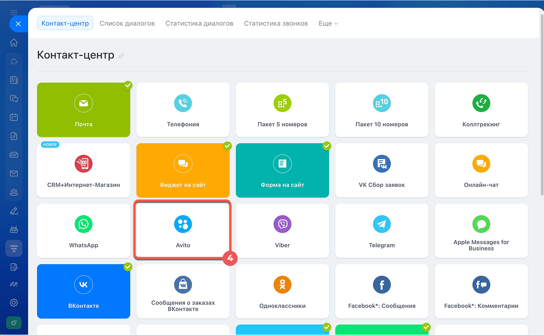Image resolution: width=544 pixels, height=335 pixels.
Task: Open the mail envelope sidebar icon
Action: (x=14, y=174)
